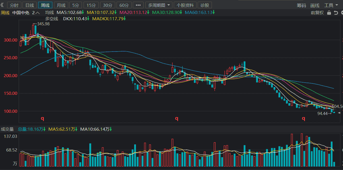Viewport: 343px width, 170px height.
Task: Click the small arrow icon at the right chart edge
Action: 339,113
